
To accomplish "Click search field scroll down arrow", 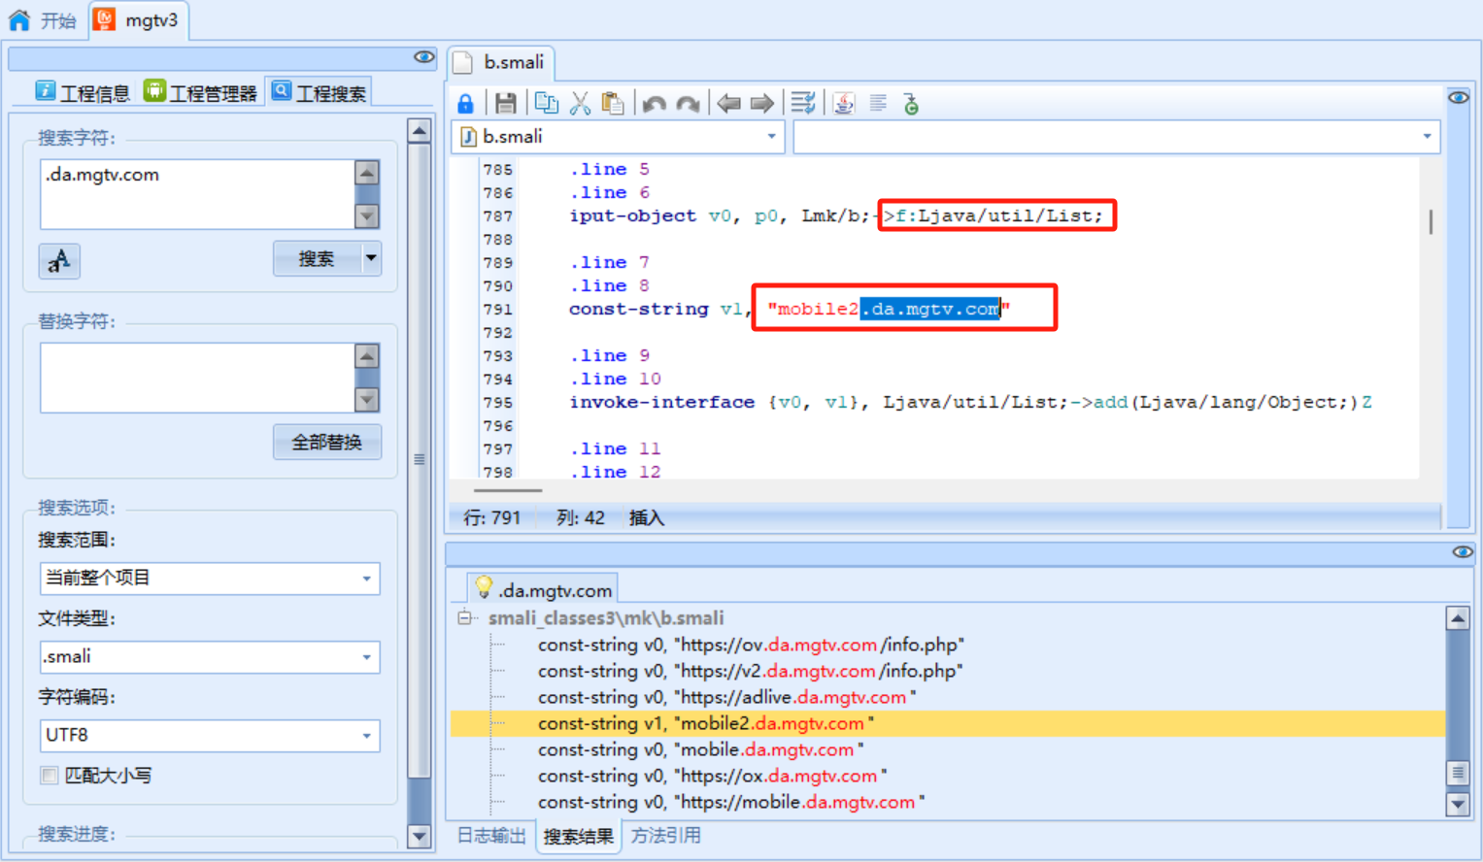I will pyautogui.click(x=366, y=215).
